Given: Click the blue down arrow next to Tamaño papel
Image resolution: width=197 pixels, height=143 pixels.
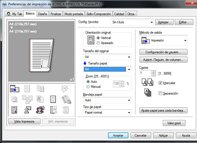Looking at the screenshot, I should click(85, 63).
